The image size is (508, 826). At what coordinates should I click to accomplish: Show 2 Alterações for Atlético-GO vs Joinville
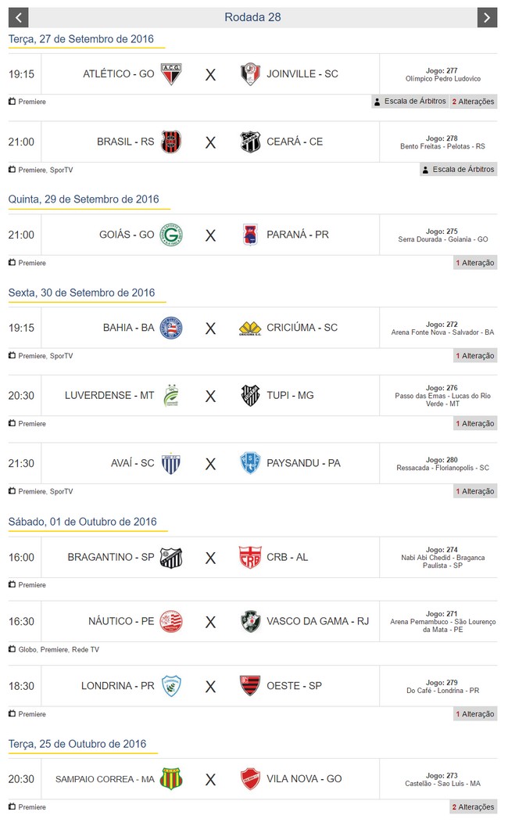click(473, 102)
